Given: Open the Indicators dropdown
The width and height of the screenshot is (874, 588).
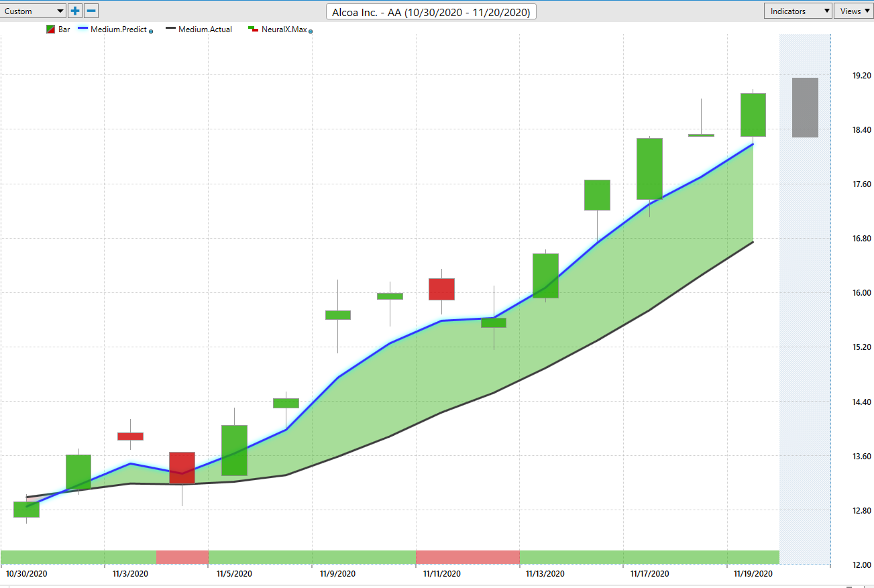Looking at the screenshot, I should pos(798,11).
